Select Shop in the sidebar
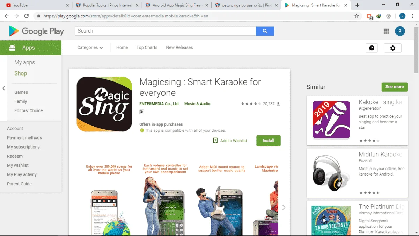Image resolution: width=419 pixels, height=236 pixels. [x=21, y=73]
